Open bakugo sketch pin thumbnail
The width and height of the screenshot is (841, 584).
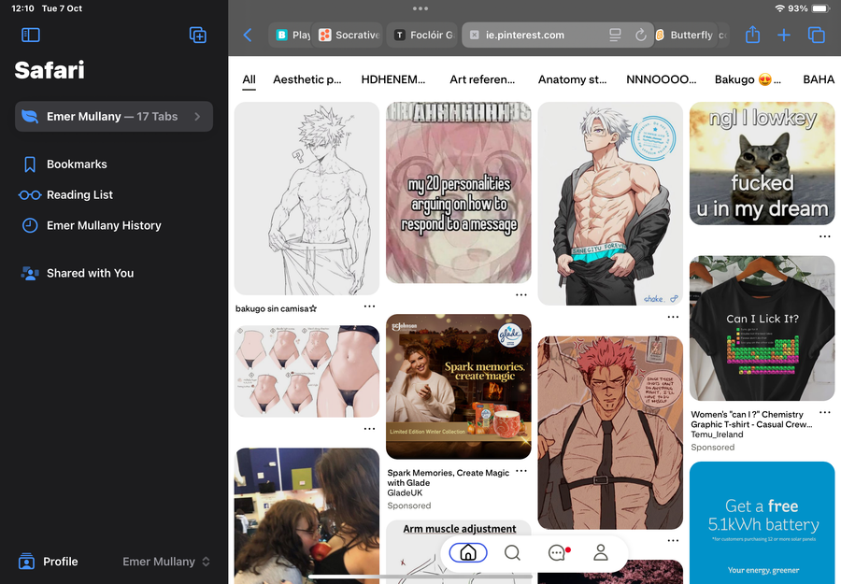click(306, 198)
